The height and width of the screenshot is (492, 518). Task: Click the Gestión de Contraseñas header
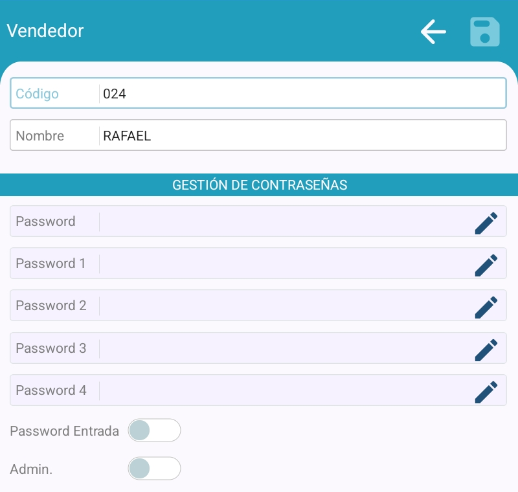[x=259, y=185]
